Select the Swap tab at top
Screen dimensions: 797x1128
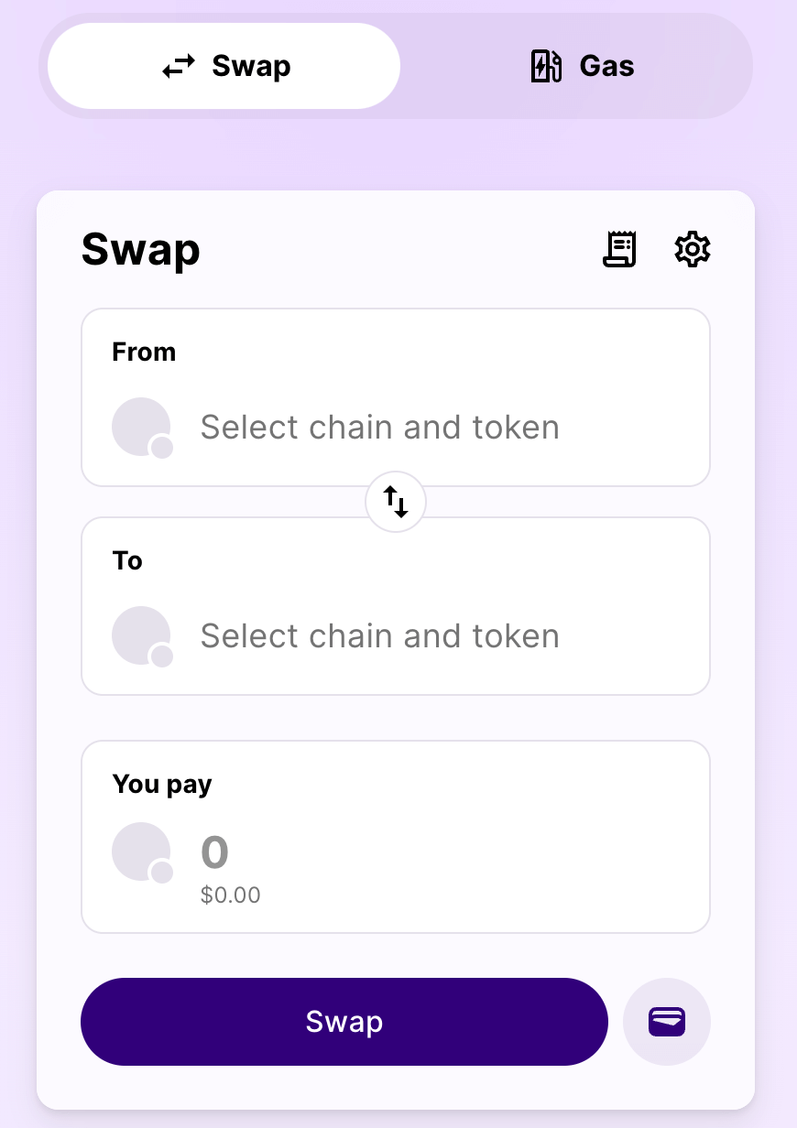pos(224,66)
